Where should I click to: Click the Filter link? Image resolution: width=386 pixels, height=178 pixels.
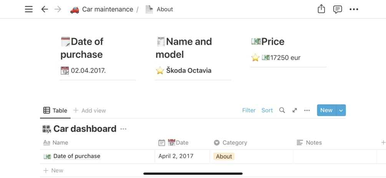(248, 110)
